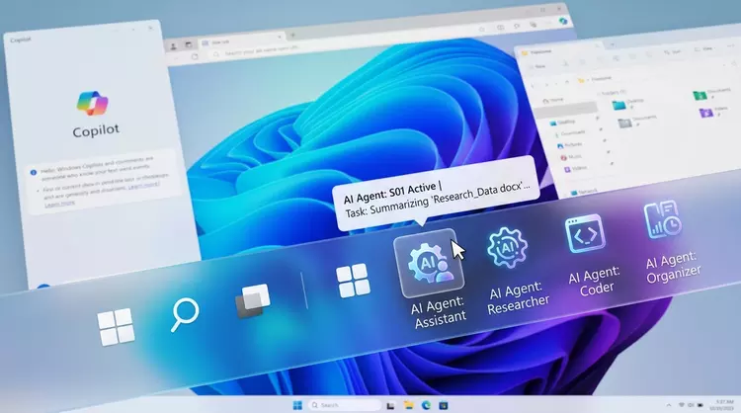741x413 pixels.
Task: Click the leftmost enlarged Windows Start logo
Action: [x=116, y=327]
